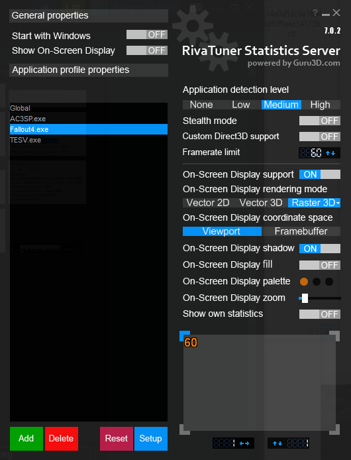Select the TESV.exe profile

(26, 140)
